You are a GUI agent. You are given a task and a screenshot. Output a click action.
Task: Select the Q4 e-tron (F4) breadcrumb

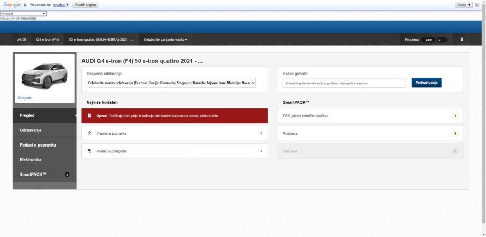pyautogui.click(x=48, y=39)
